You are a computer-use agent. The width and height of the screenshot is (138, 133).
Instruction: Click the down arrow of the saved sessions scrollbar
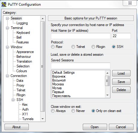[107, 95]
